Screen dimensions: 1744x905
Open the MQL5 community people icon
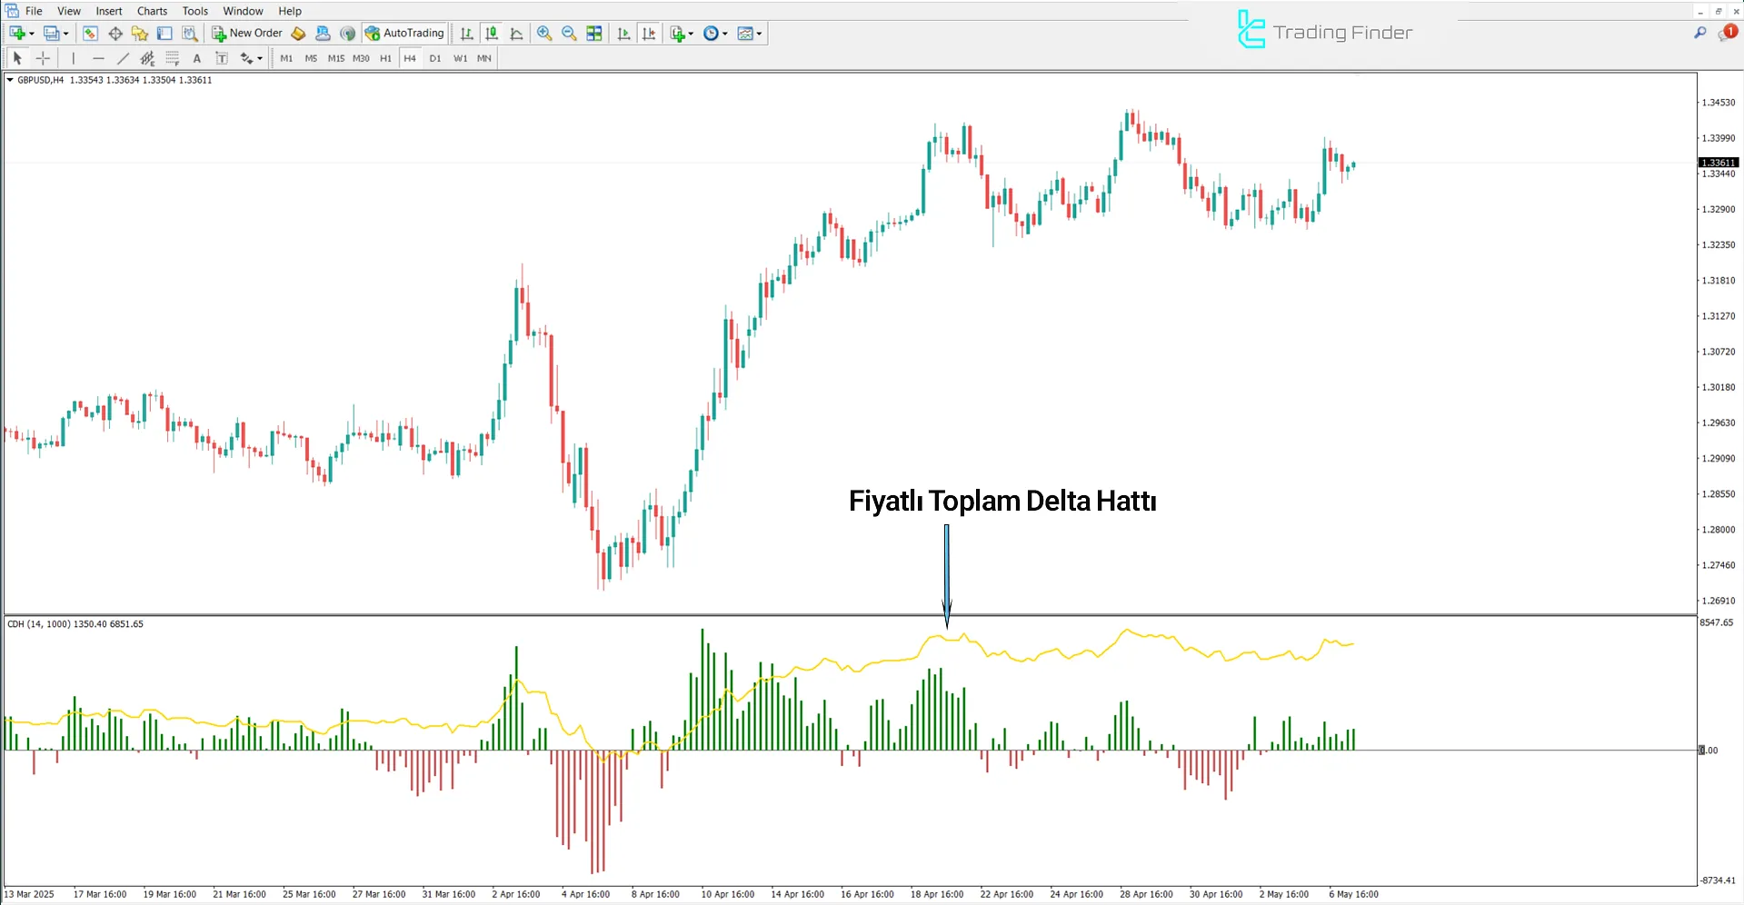323,34
